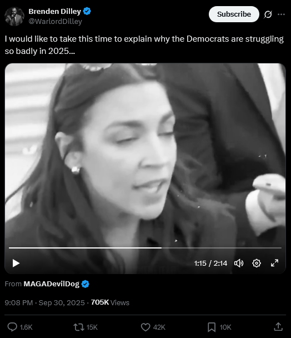Seek along the video progress bar
This screenshot has height=338, width=291.
coord(145,248)
